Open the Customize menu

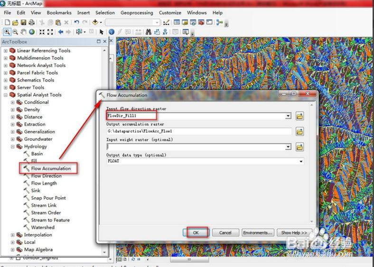coord(170,13)
